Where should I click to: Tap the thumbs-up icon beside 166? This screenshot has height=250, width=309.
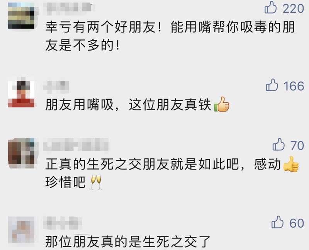[272, 85]
